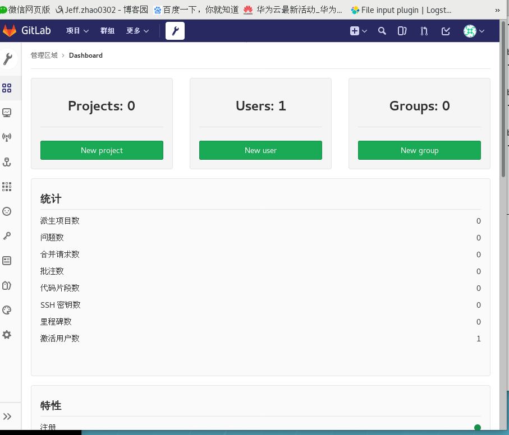Click the 激活用户数 statistic row
This screenshot has width=509, height=435.
[x=260, y=339]
